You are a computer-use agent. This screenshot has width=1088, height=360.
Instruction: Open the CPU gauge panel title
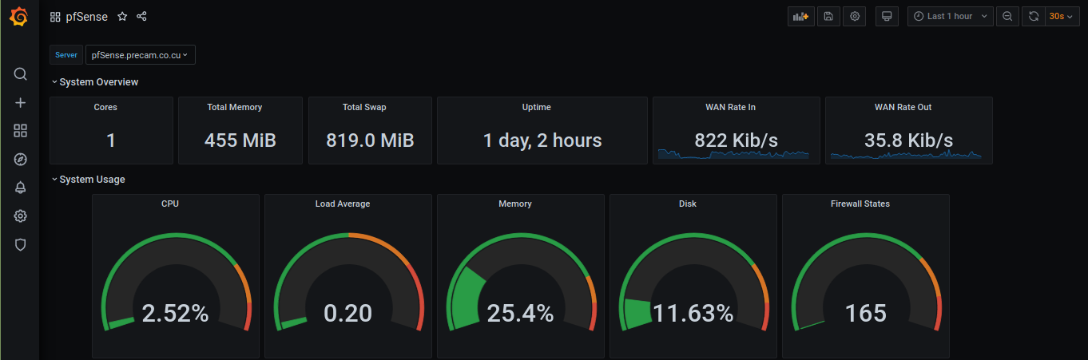point(170,204)
